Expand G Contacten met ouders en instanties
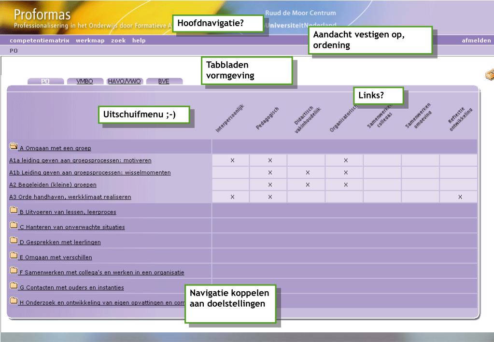Screen dimensions: 494x342 click(x=72, y=288)
